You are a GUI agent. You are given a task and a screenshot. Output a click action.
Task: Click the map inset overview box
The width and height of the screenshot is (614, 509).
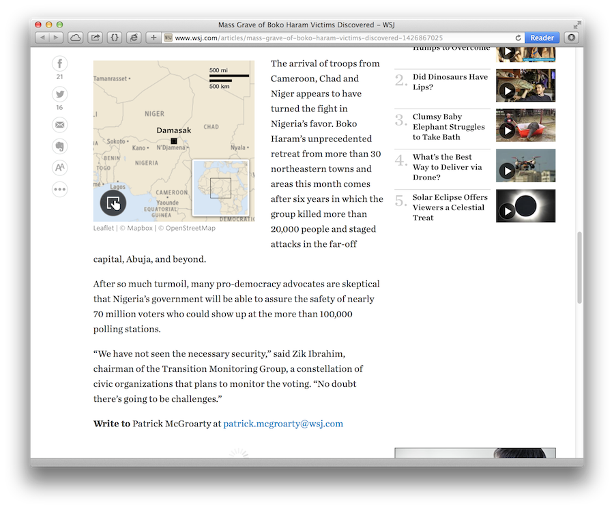[220, 188]
